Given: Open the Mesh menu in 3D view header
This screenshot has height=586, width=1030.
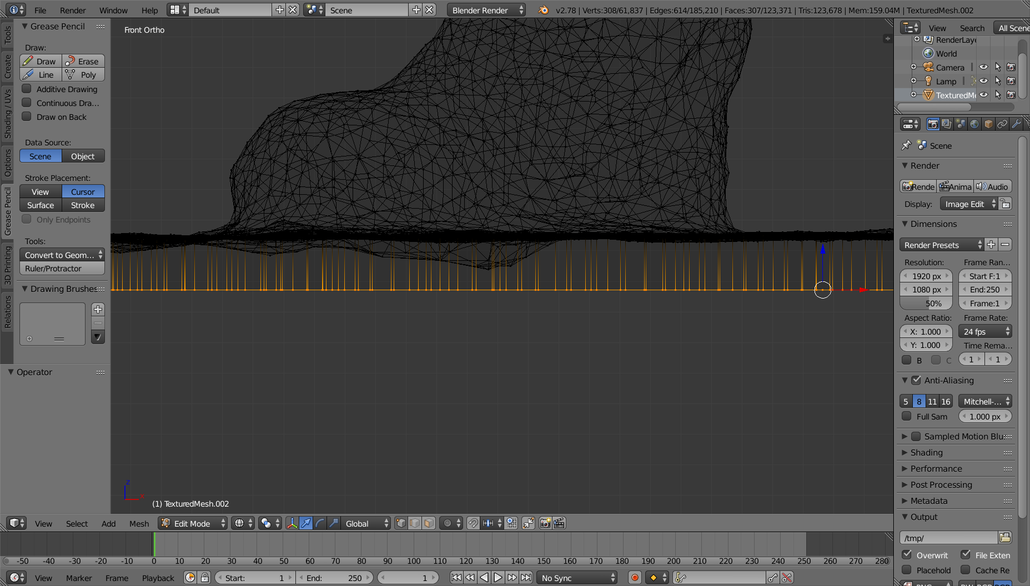Looking at the screenshot, I should (x=139, y=523).
